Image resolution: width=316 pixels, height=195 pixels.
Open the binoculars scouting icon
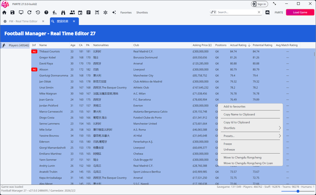pos(63,13)
